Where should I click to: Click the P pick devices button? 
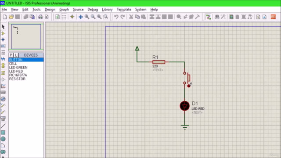coord(11,55)
